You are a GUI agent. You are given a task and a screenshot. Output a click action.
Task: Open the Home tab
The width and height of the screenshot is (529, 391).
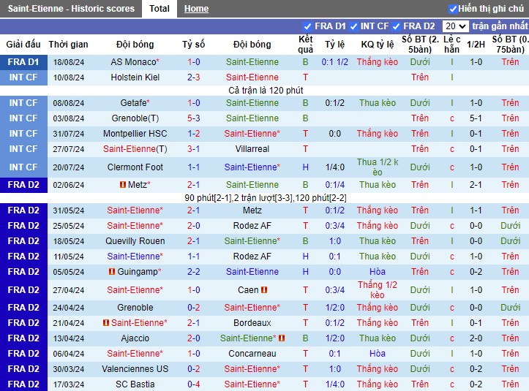click(196, 9)
